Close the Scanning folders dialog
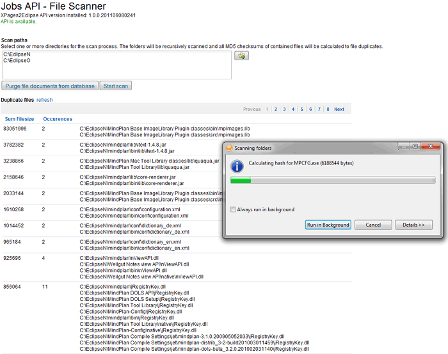Viewport: 448px width, 354px height. pos(430,147)
